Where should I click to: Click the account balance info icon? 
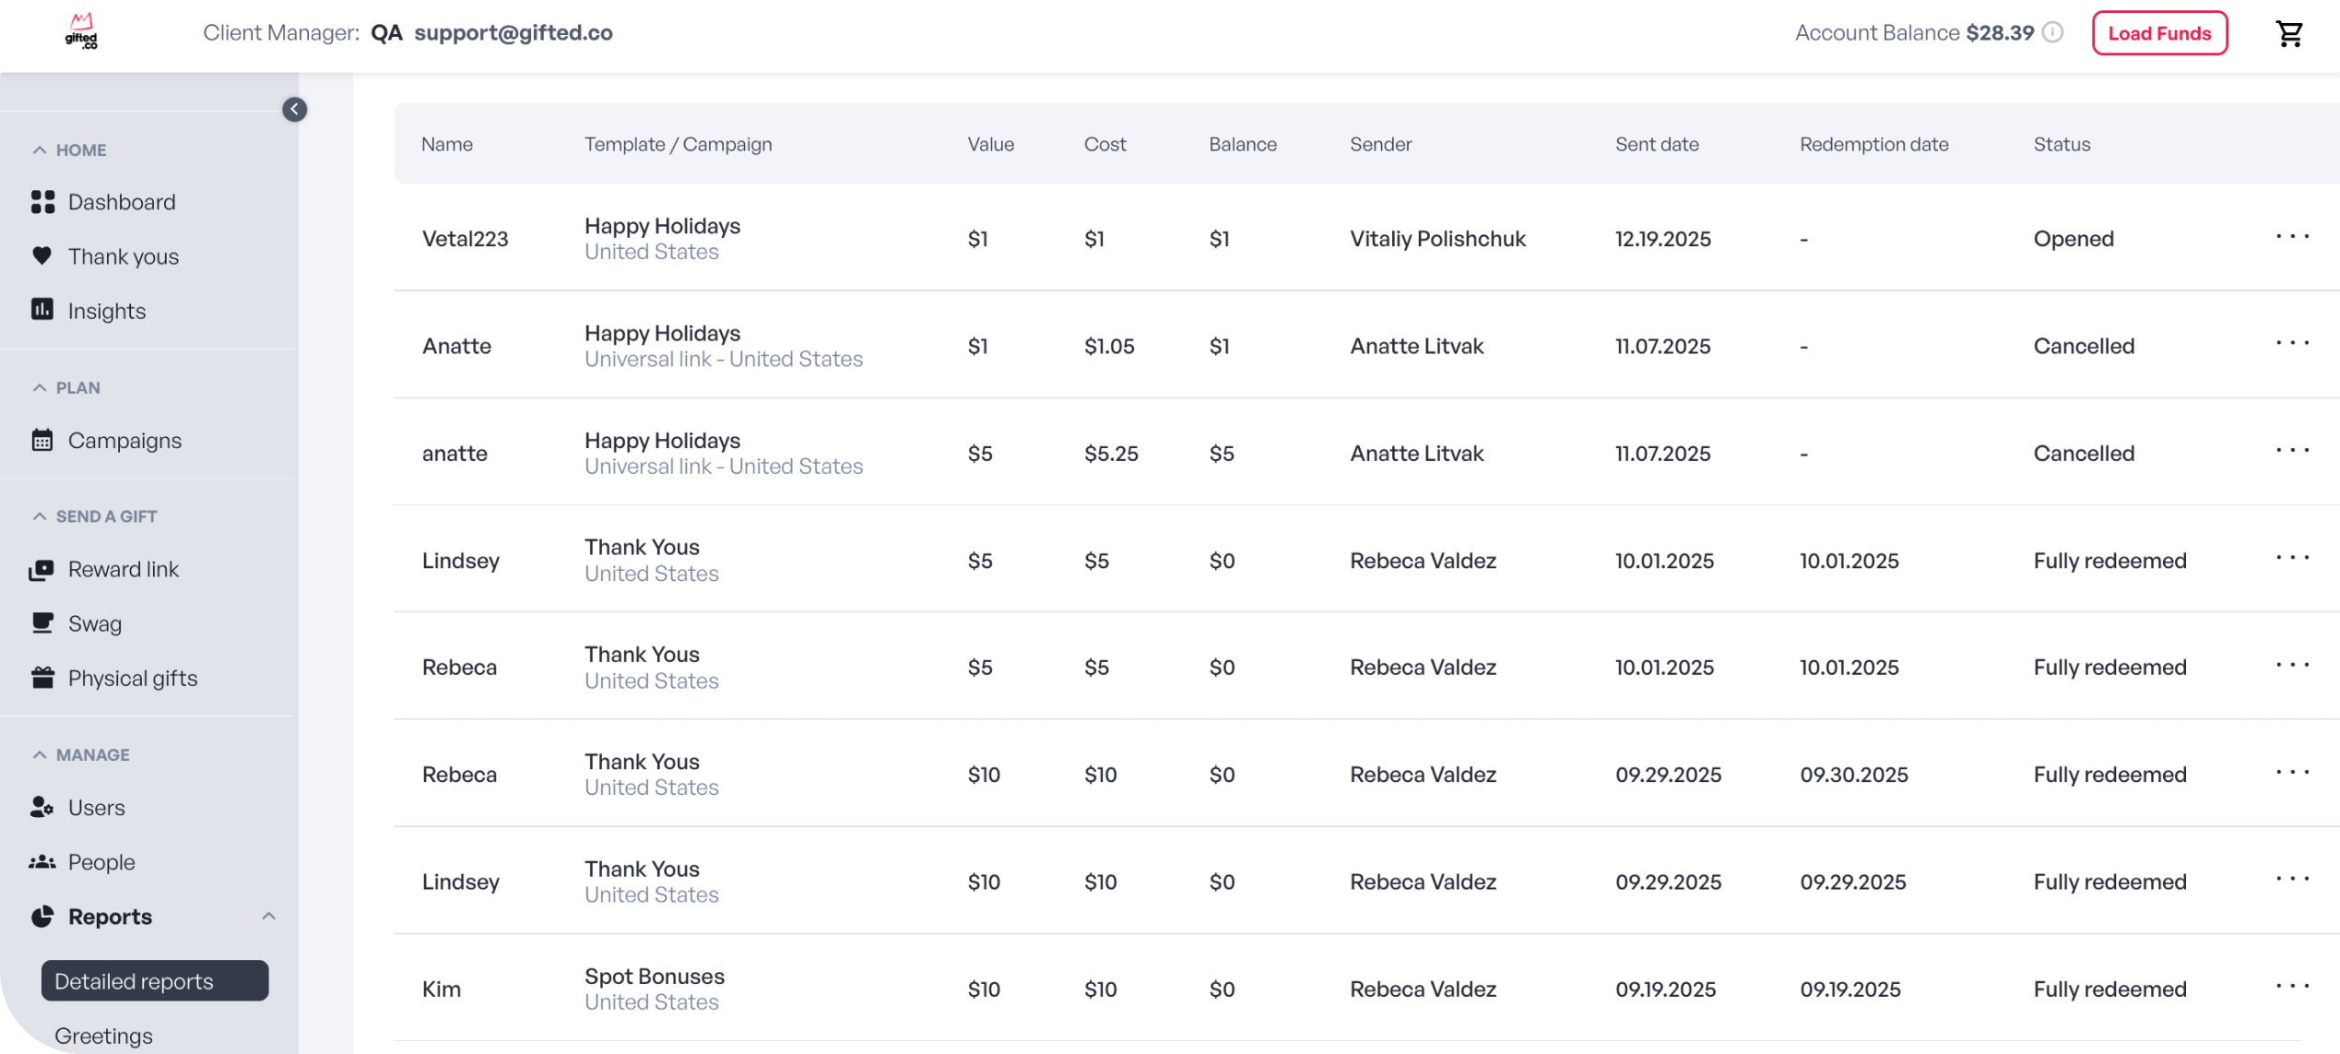(x=2052, y=33)
